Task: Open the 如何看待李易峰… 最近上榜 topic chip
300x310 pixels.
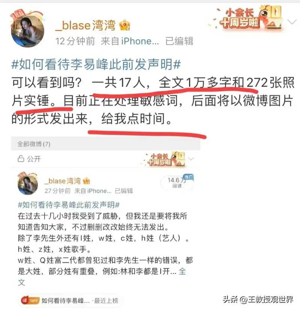Action: point(70,301)
